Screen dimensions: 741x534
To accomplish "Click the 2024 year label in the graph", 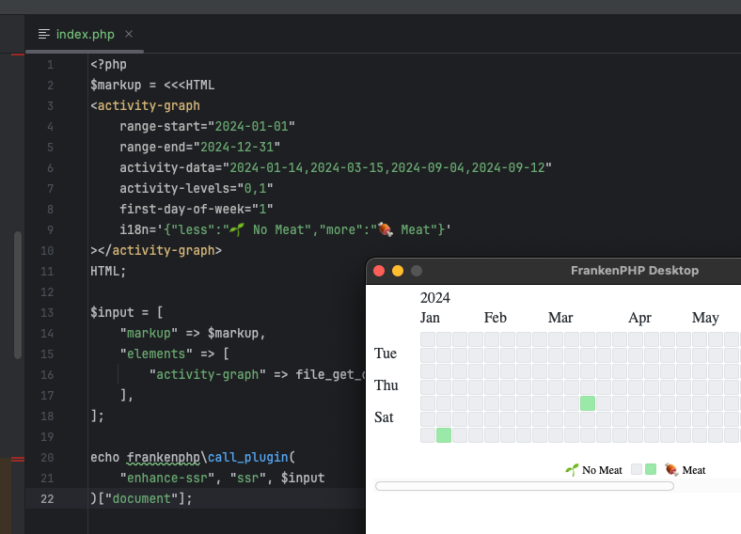I will (x=435, y=298).
